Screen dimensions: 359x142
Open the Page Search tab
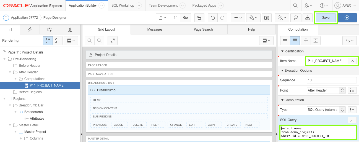pyautogui.click(x=203, y=30)
